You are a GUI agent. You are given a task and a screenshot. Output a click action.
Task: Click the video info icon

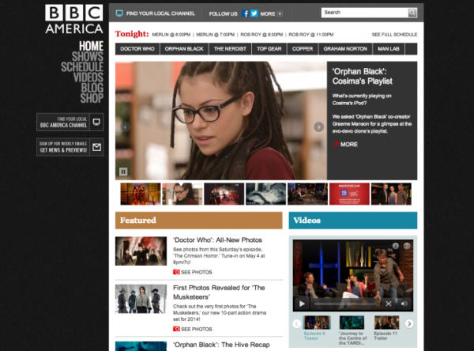point(396,246)
